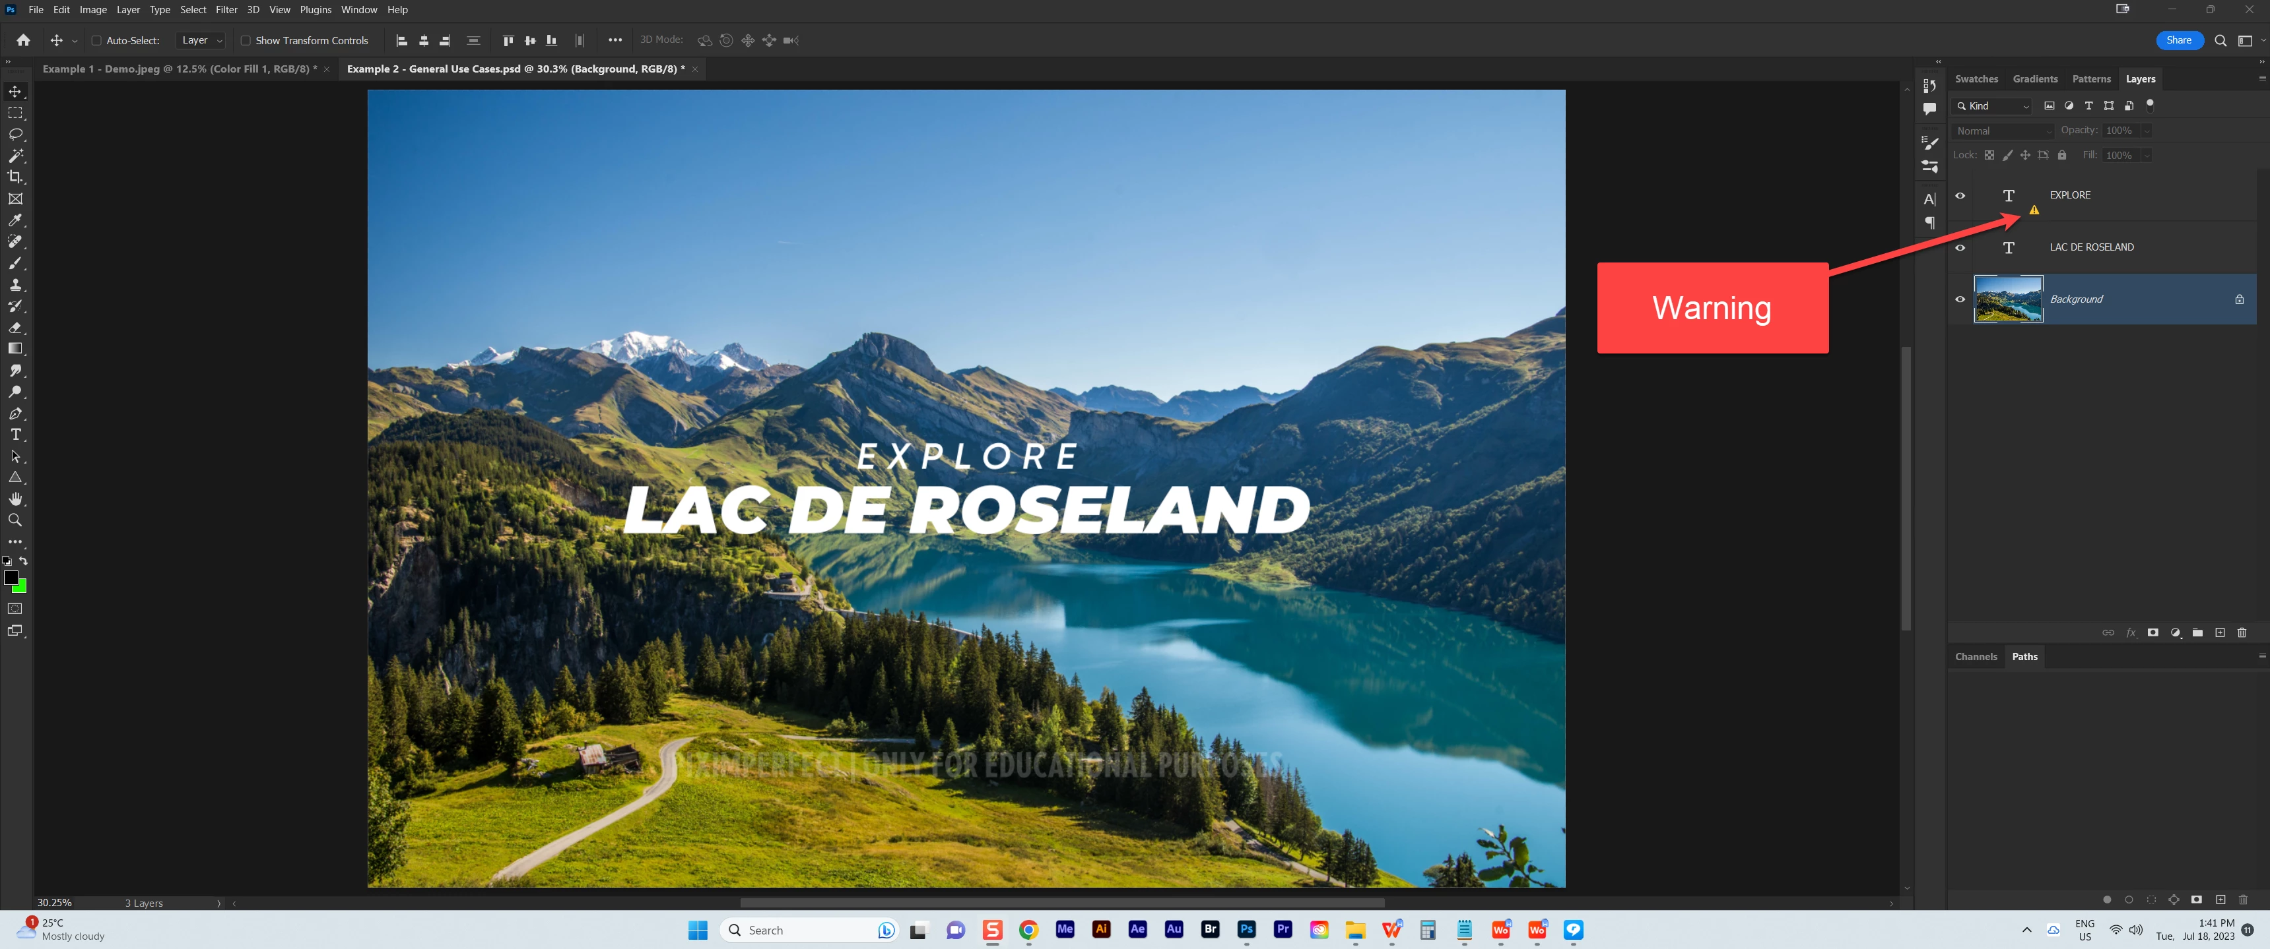2270x949 pixels.
Task: Enable the Auto-Select checkbox
Action: pos(97,40)
